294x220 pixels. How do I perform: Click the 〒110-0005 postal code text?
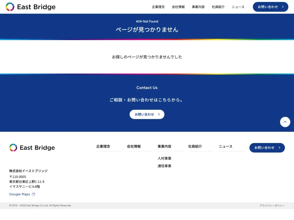pyautogui.click(x=18, y=177)
